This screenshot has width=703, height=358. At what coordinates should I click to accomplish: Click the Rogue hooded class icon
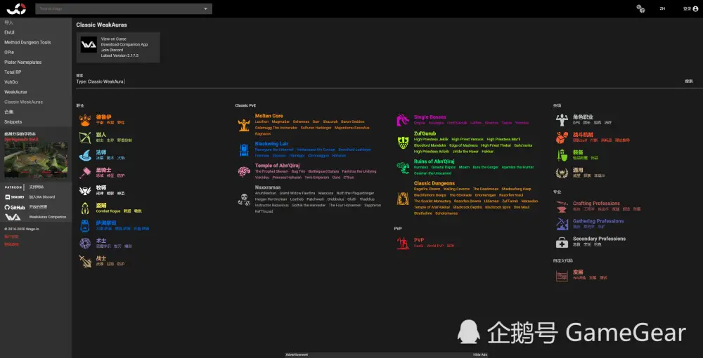pyautogui.click(x=85, y=208)
